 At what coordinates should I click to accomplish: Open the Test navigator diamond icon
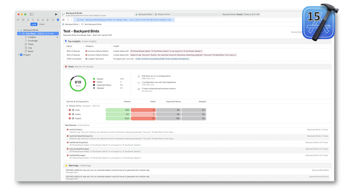pyautogui.click(x=43, y=20)
